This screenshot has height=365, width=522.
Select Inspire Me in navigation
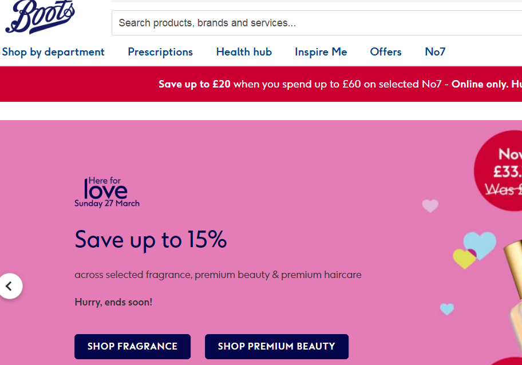(321, 52)
